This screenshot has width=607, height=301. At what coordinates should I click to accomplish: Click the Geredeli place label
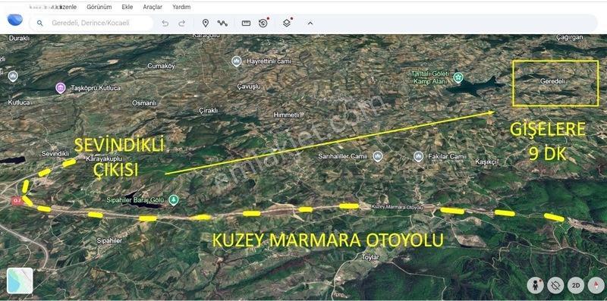(x=552, y=82)
